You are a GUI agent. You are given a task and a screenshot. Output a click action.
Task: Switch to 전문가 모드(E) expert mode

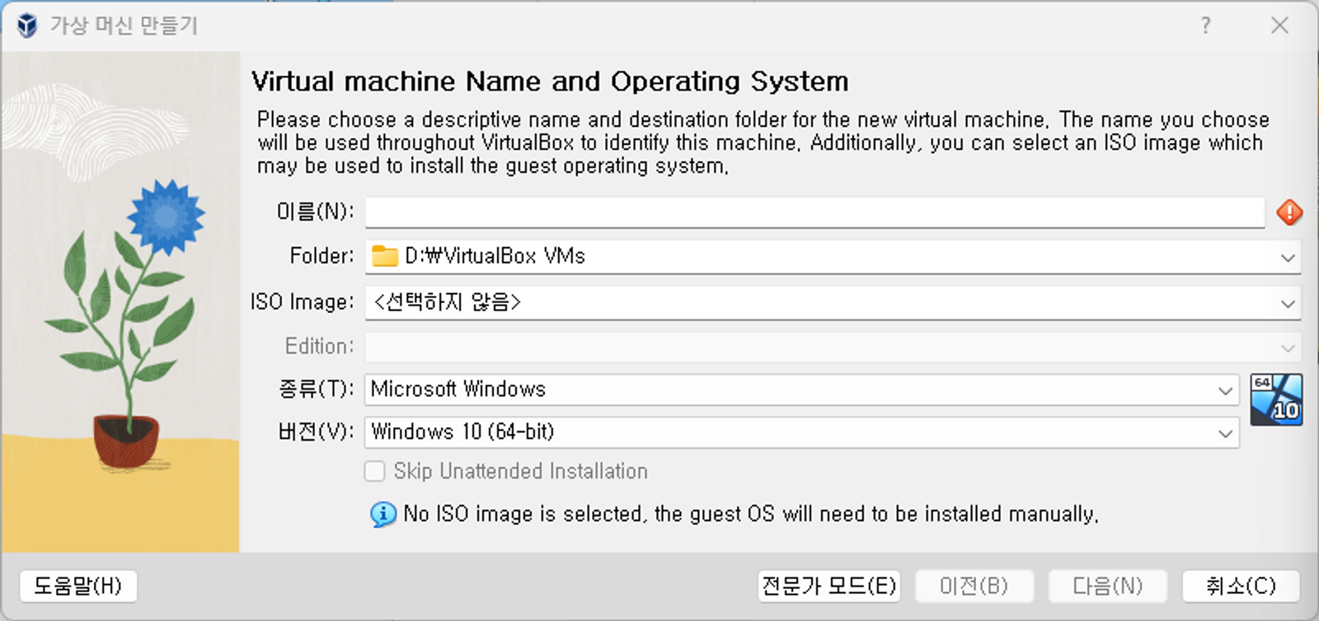pyautogui.click(x=828, y=586)
